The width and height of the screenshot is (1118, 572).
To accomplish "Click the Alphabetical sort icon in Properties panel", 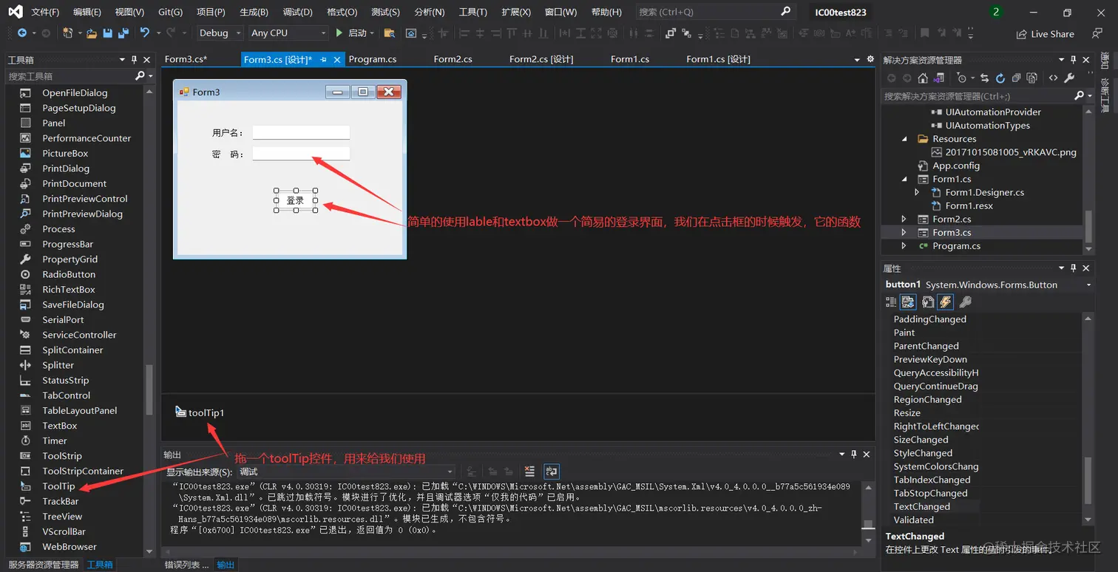I will [x=908, y=302].
